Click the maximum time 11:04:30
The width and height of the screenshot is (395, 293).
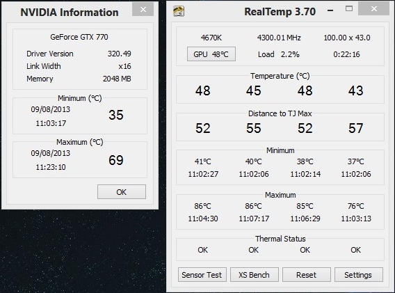coord(203,219)
